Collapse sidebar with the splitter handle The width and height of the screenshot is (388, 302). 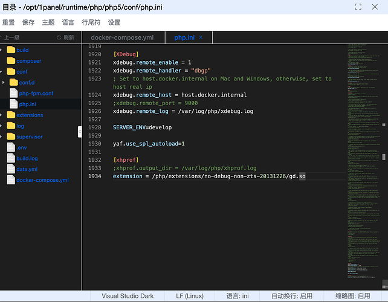tap(80, 132)
